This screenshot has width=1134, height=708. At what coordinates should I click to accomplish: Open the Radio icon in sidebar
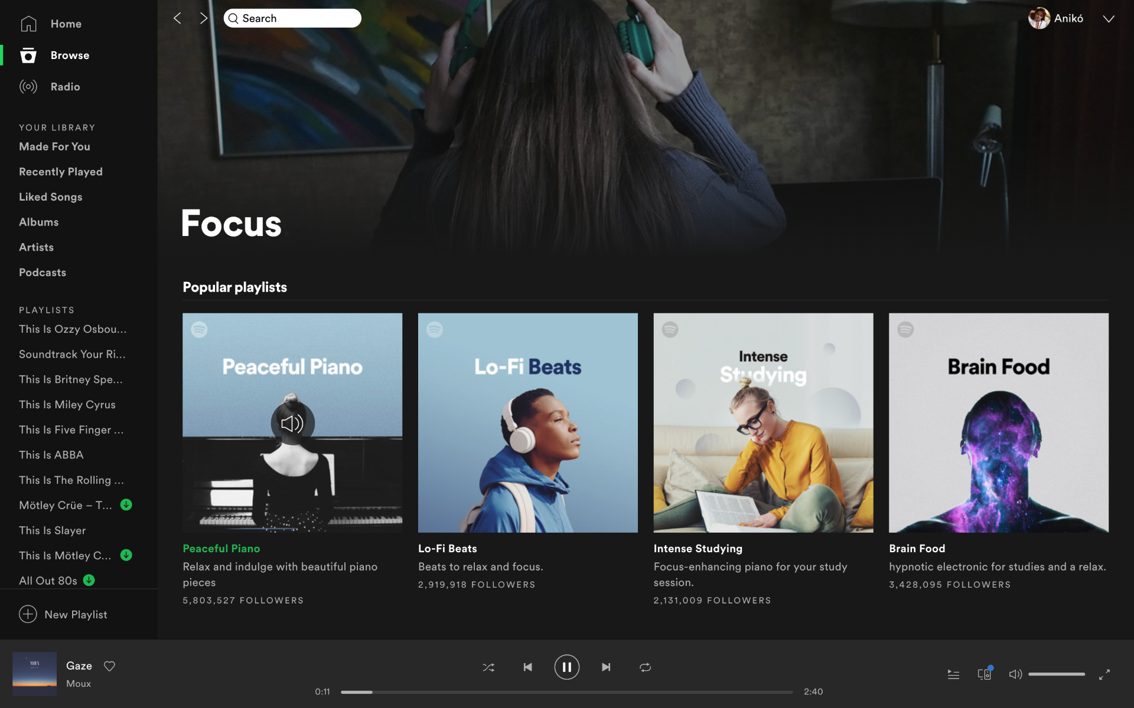[28, 87]
